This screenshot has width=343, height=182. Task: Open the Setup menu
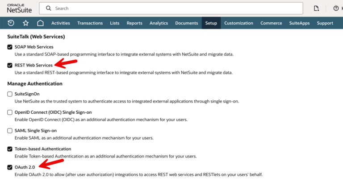tap(211, 23)
